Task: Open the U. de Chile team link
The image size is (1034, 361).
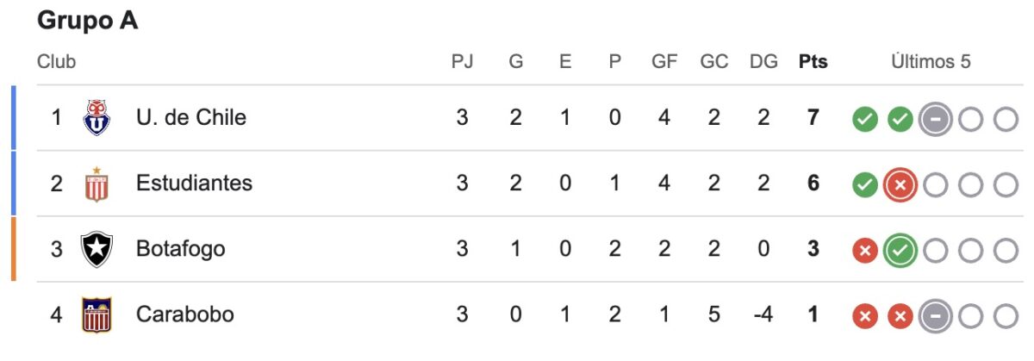Action: tap(190, 117)
